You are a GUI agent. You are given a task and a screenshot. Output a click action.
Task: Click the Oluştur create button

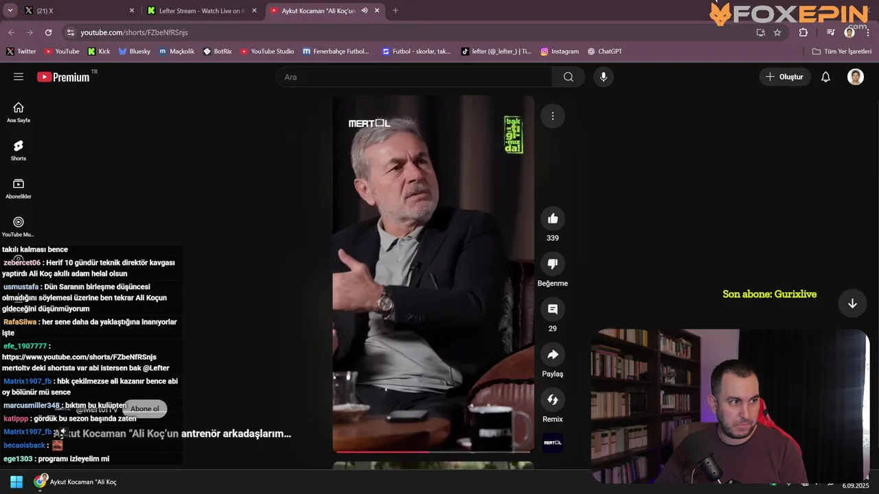click(785, 77)
